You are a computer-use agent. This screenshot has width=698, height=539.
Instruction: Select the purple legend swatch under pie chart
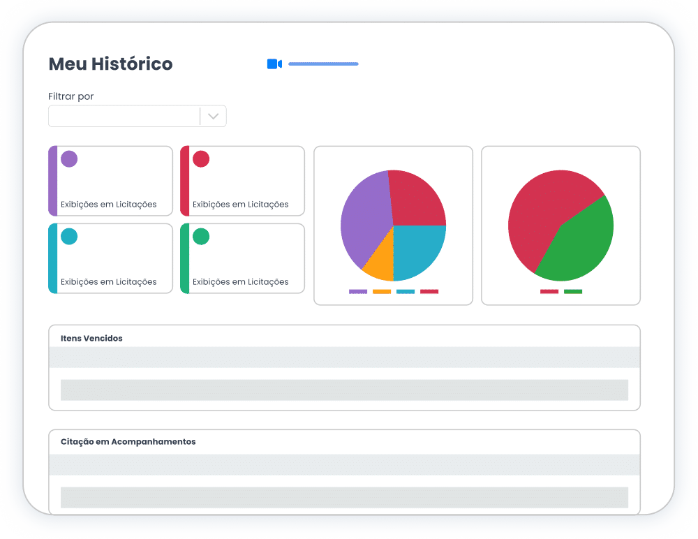pos(358,291)
